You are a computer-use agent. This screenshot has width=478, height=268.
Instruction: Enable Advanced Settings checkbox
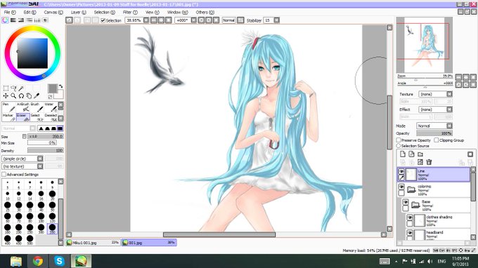pyautogui.click(x=4, y=174)
